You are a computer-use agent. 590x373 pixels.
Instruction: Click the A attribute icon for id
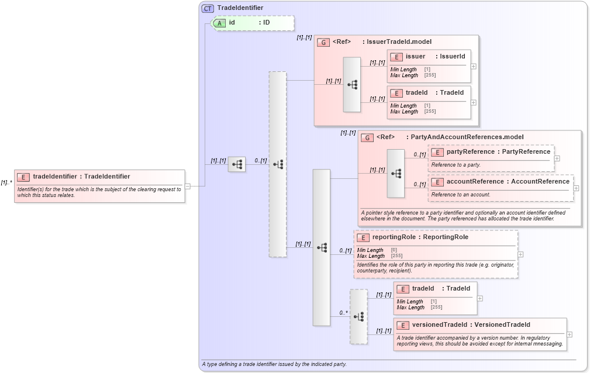click(x=220, y=23)
